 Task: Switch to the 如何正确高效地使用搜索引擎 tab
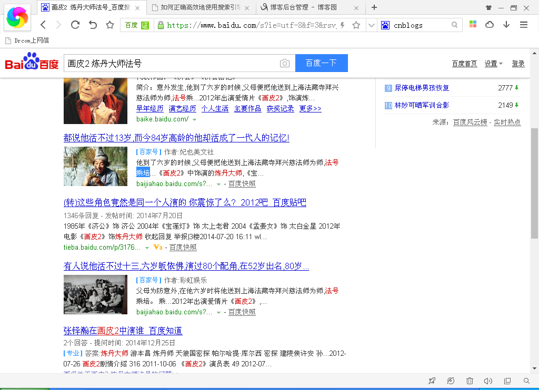pyautogui.click(x=201, y=7)
